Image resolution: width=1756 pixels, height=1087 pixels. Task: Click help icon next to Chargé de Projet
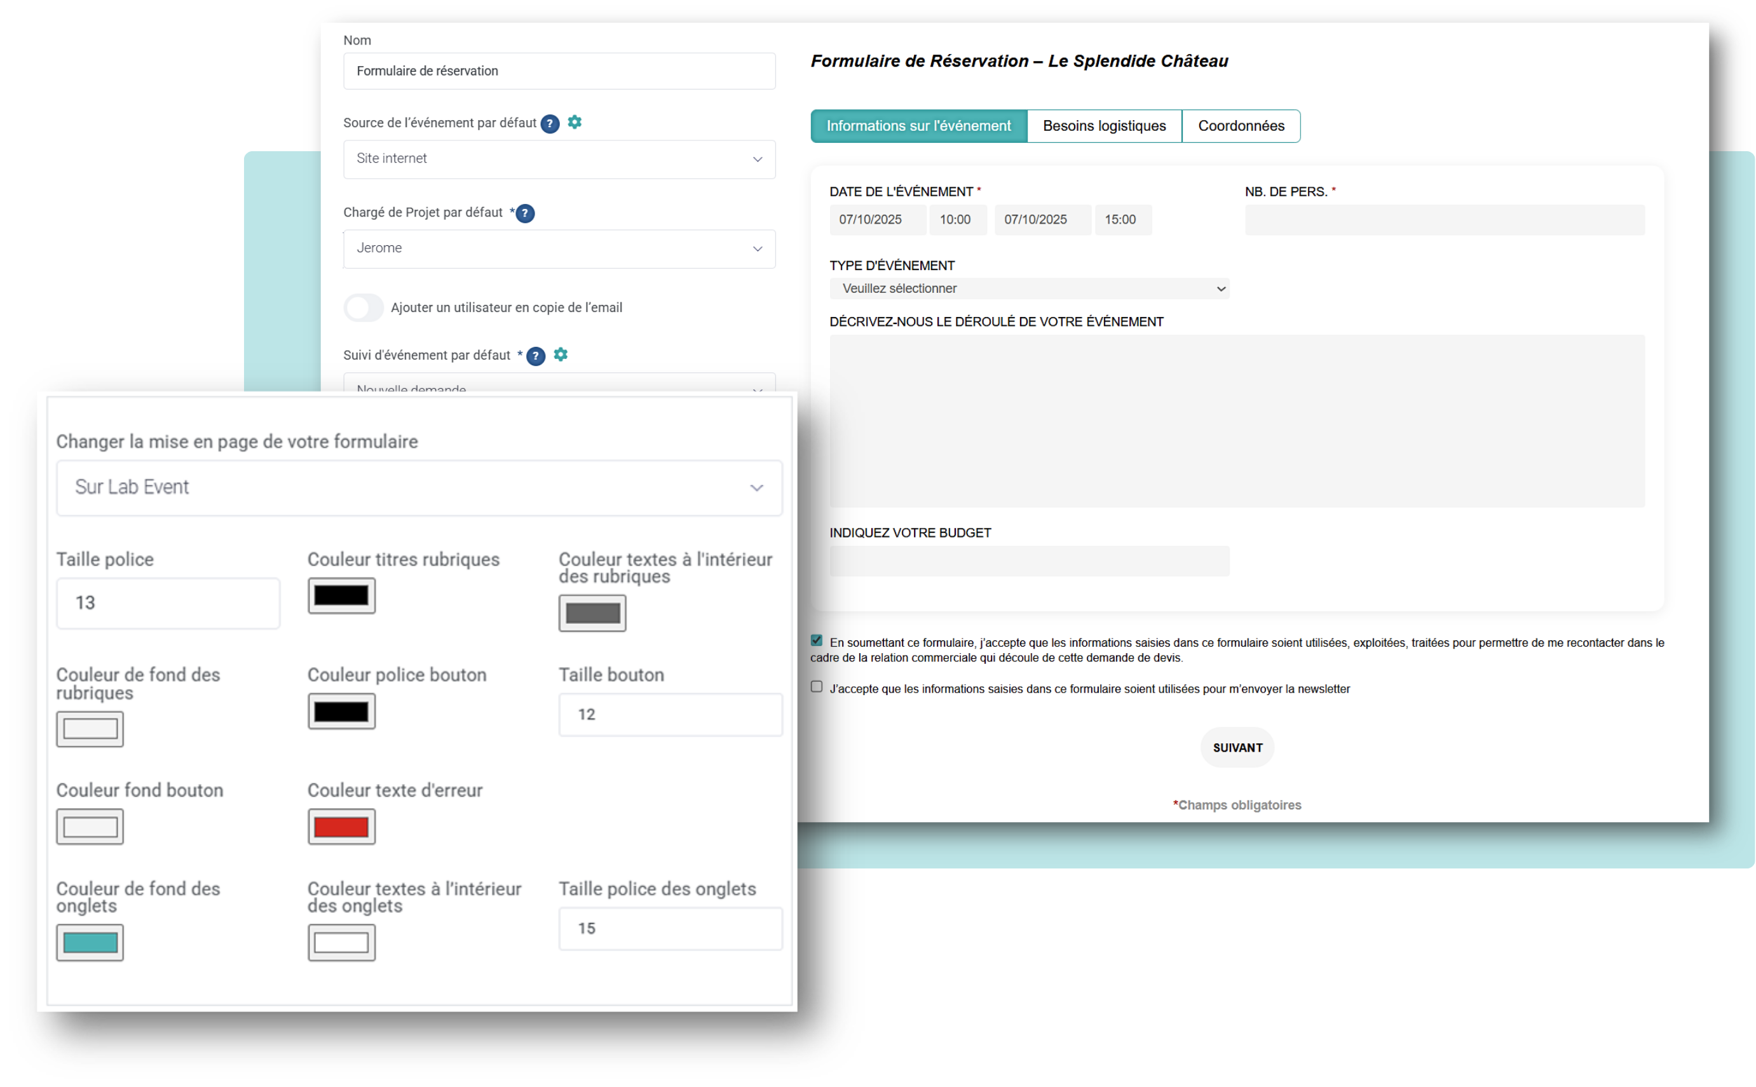[525, 213]
